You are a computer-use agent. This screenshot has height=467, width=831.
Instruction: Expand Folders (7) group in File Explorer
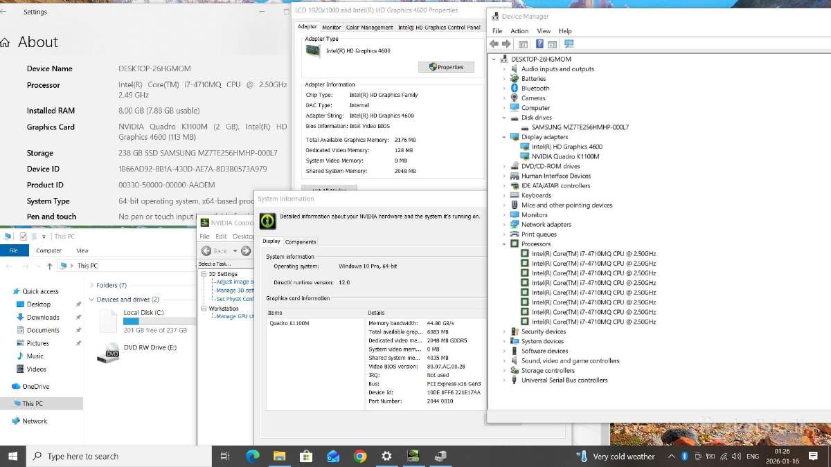click(x=91, y=285)
